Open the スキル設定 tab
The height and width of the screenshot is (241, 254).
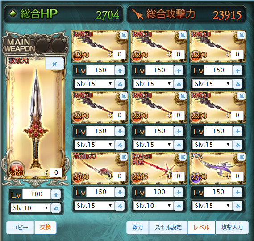click(x=168, y=228)
